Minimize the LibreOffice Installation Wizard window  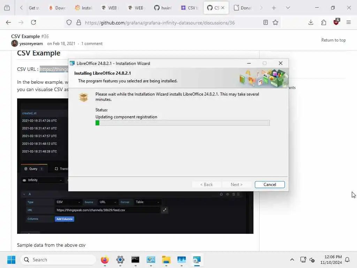tap(249, 63)
